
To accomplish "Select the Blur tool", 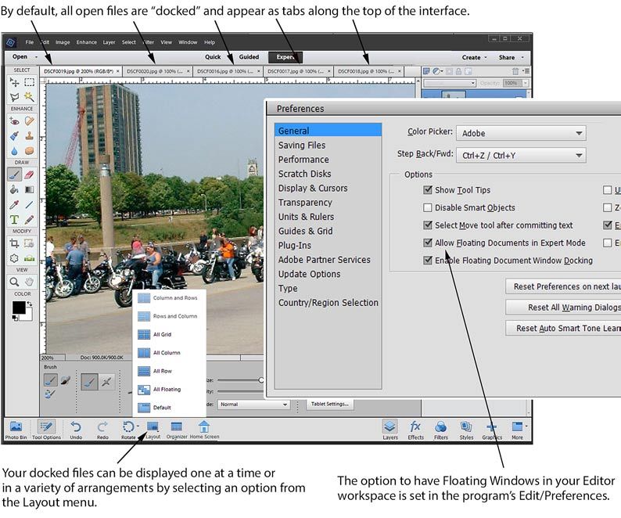I will tap(14, 151).
